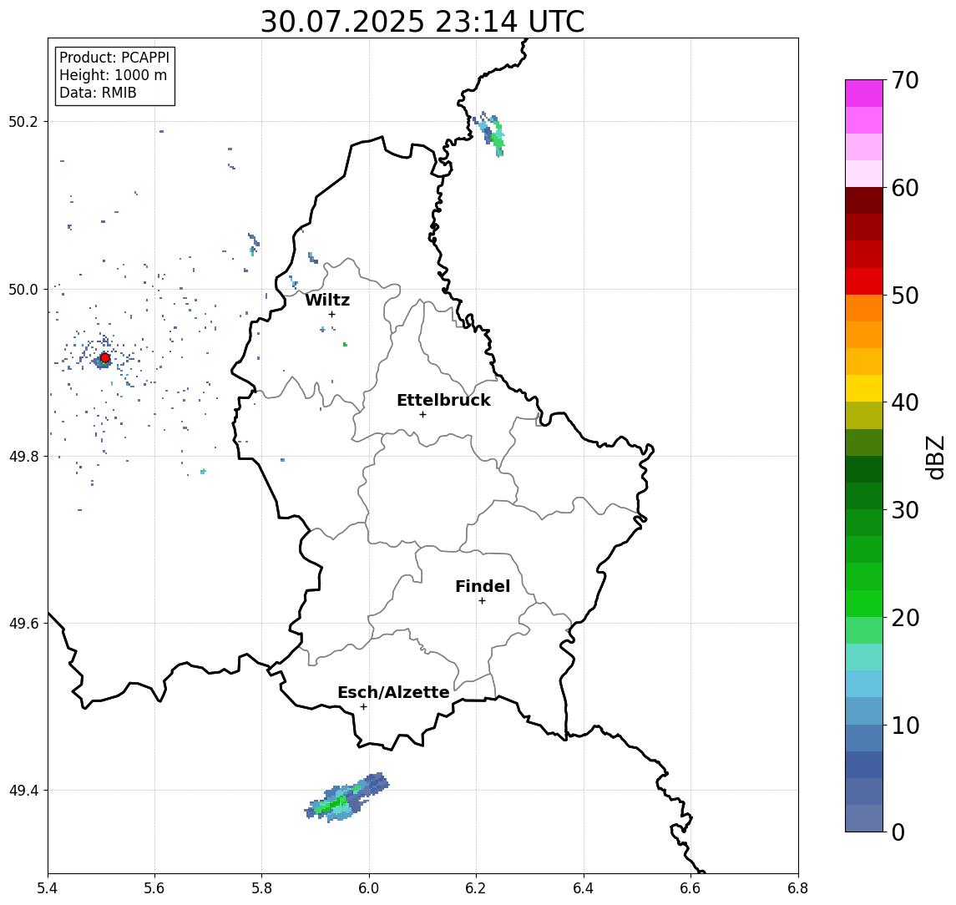956x905 pixels.
Task: Click the colorbar tick label 10
Action: pyautogui.click(x=905, y=725)
